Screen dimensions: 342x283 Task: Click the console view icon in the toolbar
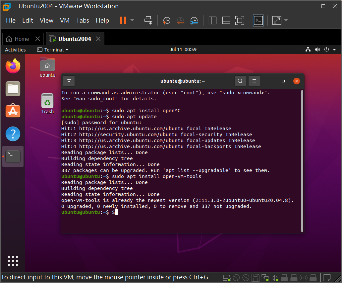[258, 21]
